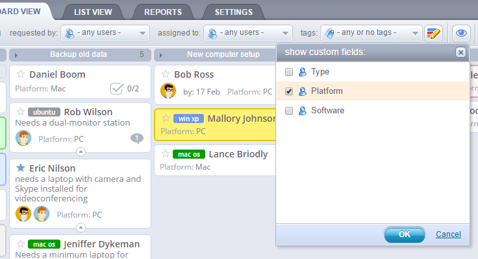This screenshot has width=478, height=259.
Task: Open the requested by users dropdown
Action: tap(105, 33)
